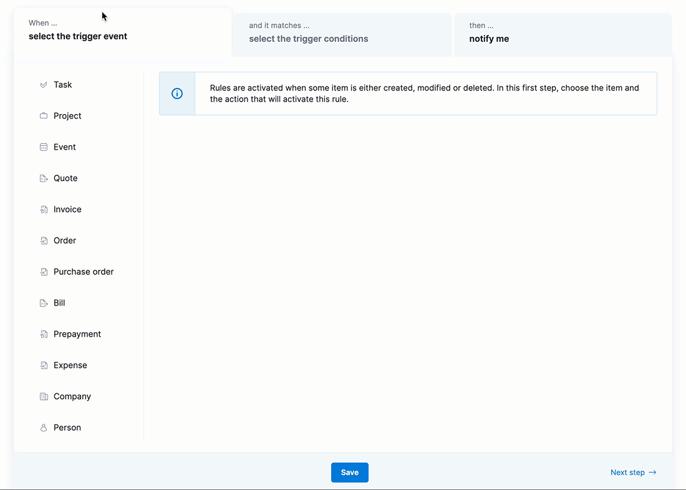Select Purchase order item

[x=84, y=272]
